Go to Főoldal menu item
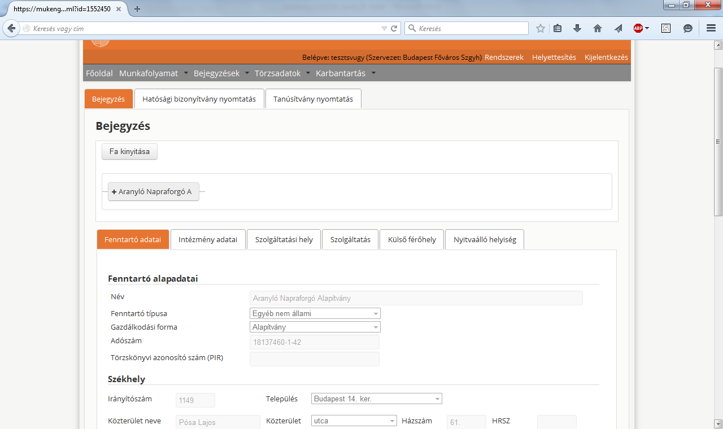 (x=99, y=73)
